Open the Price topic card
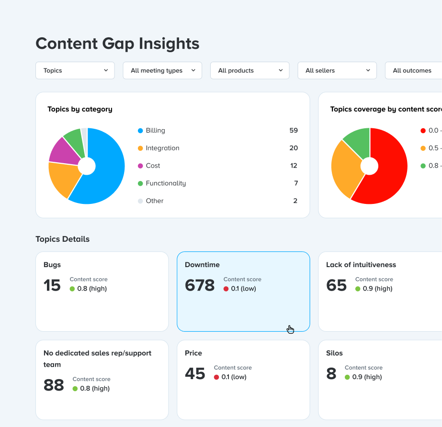The width and height of the screenshot is (442, 427). pyautogui.click(x=243, y=380)
